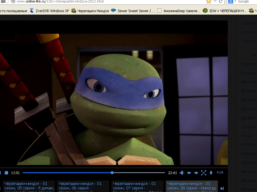
Task: Click the 15:01 elapsed time label
Action: click(x=15, y=173)
